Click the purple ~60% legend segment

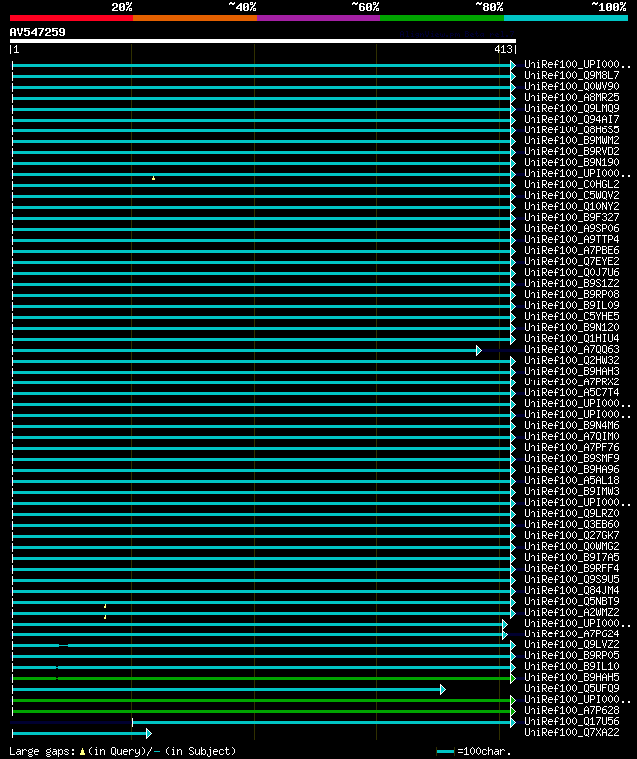click(x=318, y=18)
